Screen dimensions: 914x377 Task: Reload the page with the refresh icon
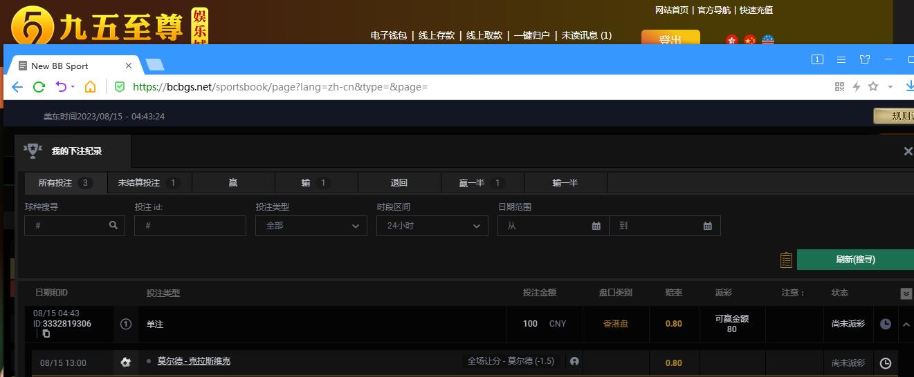pyautogui.click(x=39, y=86)
